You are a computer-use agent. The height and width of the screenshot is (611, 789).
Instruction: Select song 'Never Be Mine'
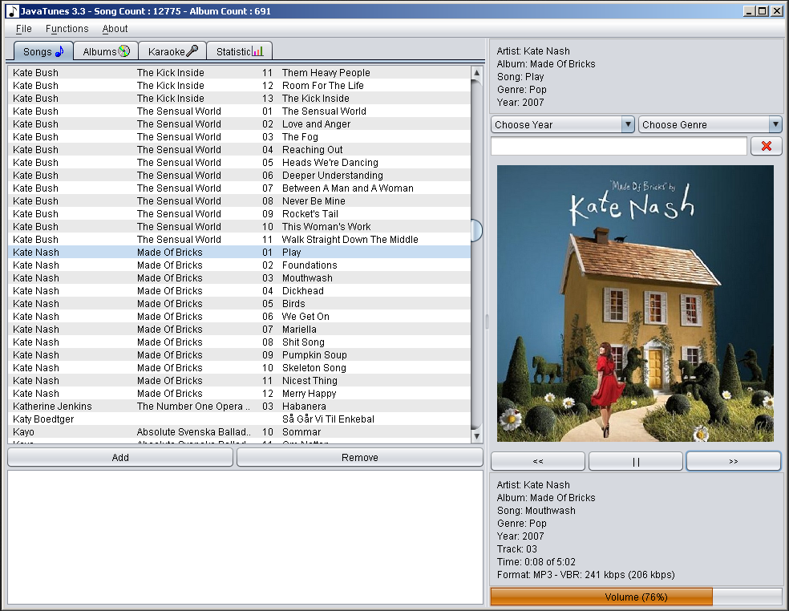[x=240, y=200]
